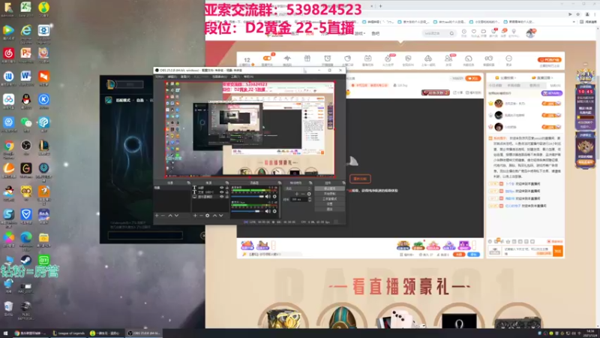This screenshot has height=338, width=600.
Task: Lock the first text source in OBS
Action: [x=227, y=188]
